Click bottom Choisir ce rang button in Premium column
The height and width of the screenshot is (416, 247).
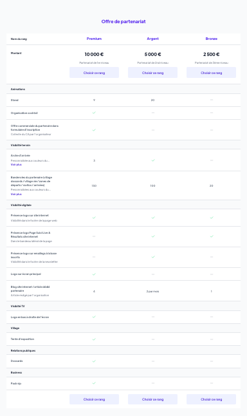click(94, 399)
